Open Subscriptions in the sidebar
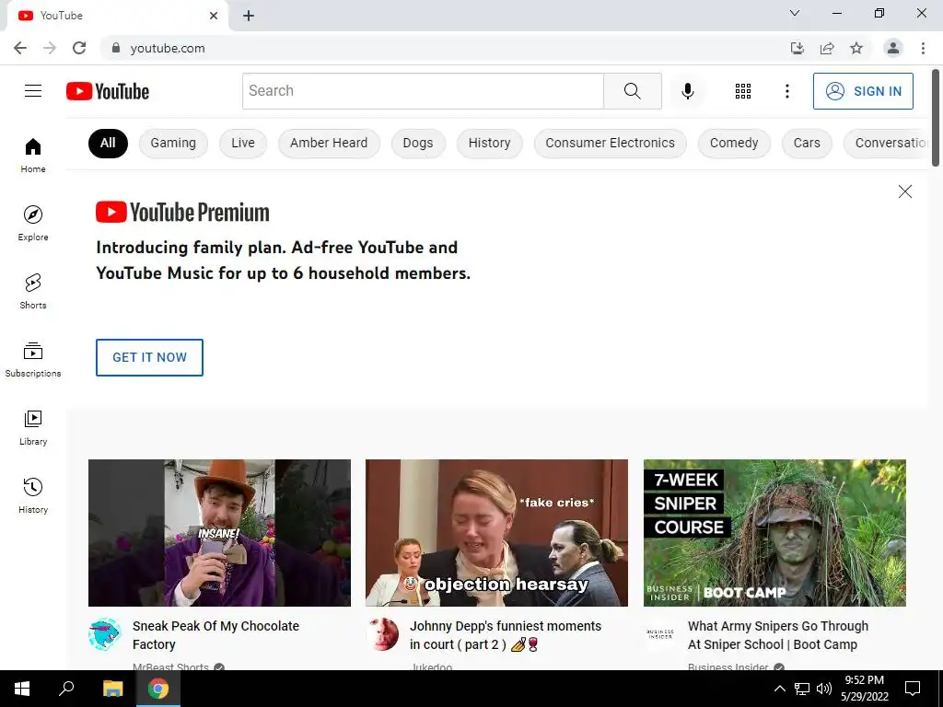943x707 pixels. point(33,359)
